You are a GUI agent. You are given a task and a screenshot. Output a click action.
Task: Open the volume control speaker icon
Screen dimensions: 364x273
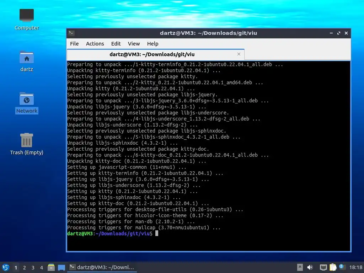coord(310,267)
